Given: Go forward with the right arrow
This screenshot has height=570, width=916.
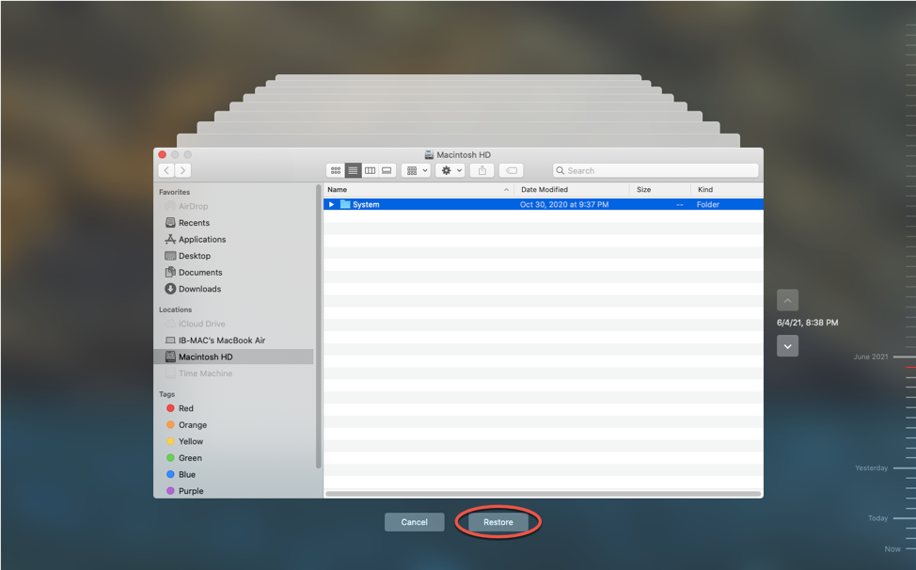Looking at the screenshot, I should 183,170.
